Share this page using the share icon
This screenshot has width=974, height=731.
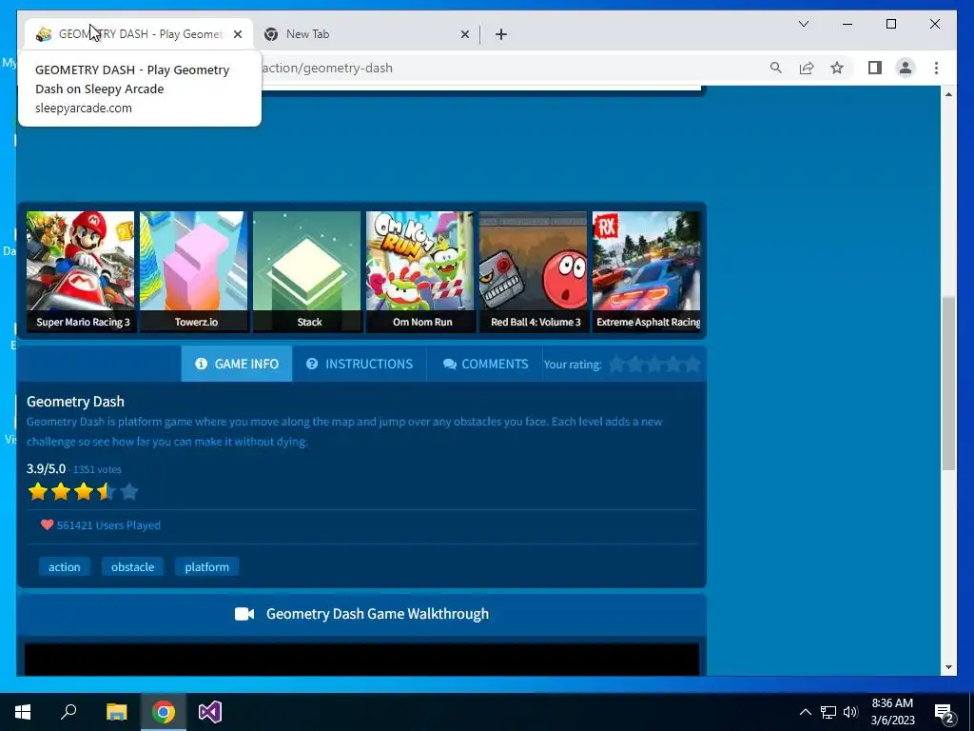tap(807, 68)
